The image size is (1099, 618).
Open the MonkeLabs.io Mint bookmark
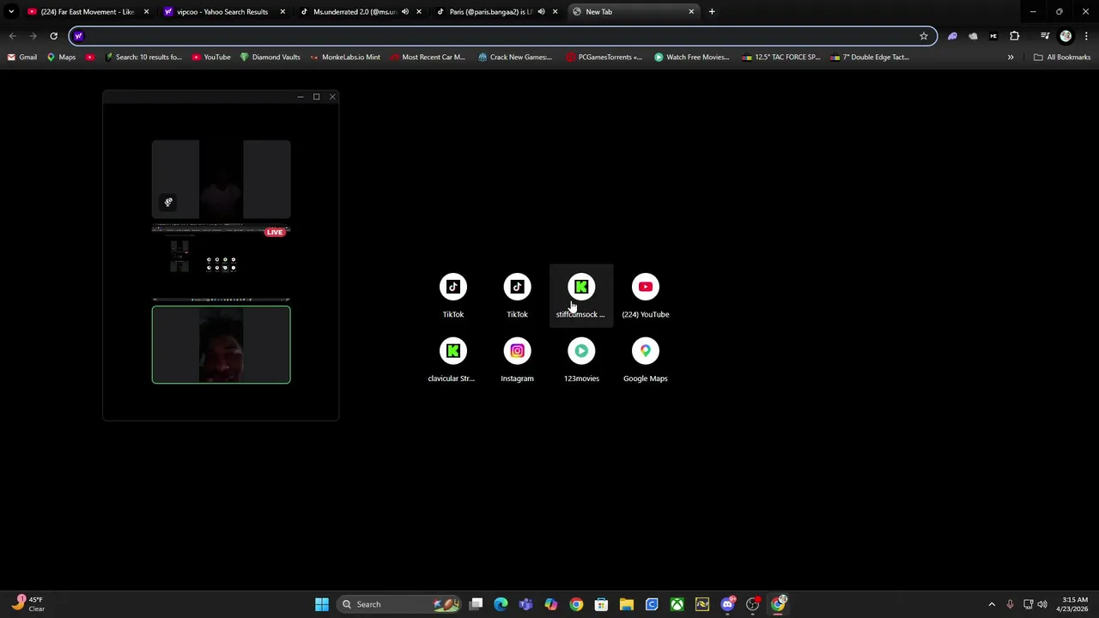point(344,58)
